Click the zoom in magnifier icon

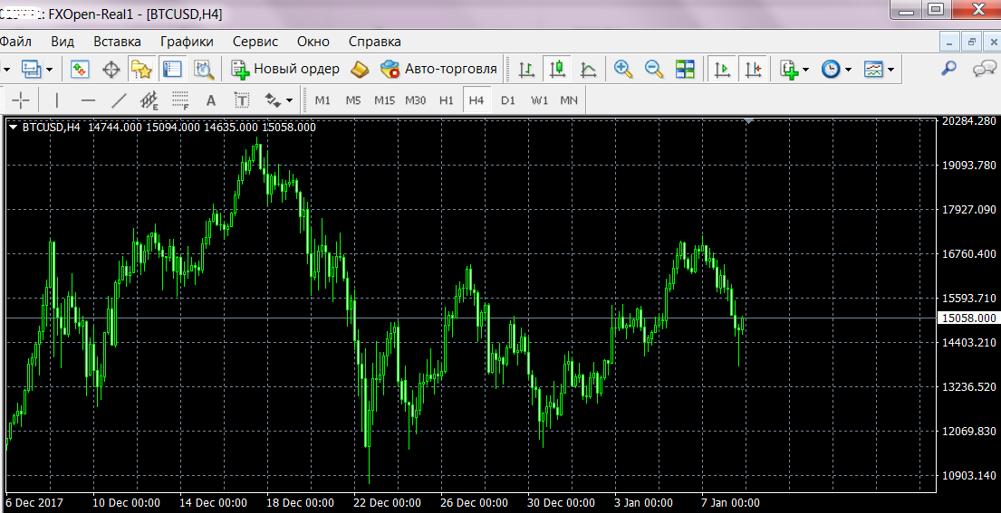pyautogui.click(x=622, y=69)
